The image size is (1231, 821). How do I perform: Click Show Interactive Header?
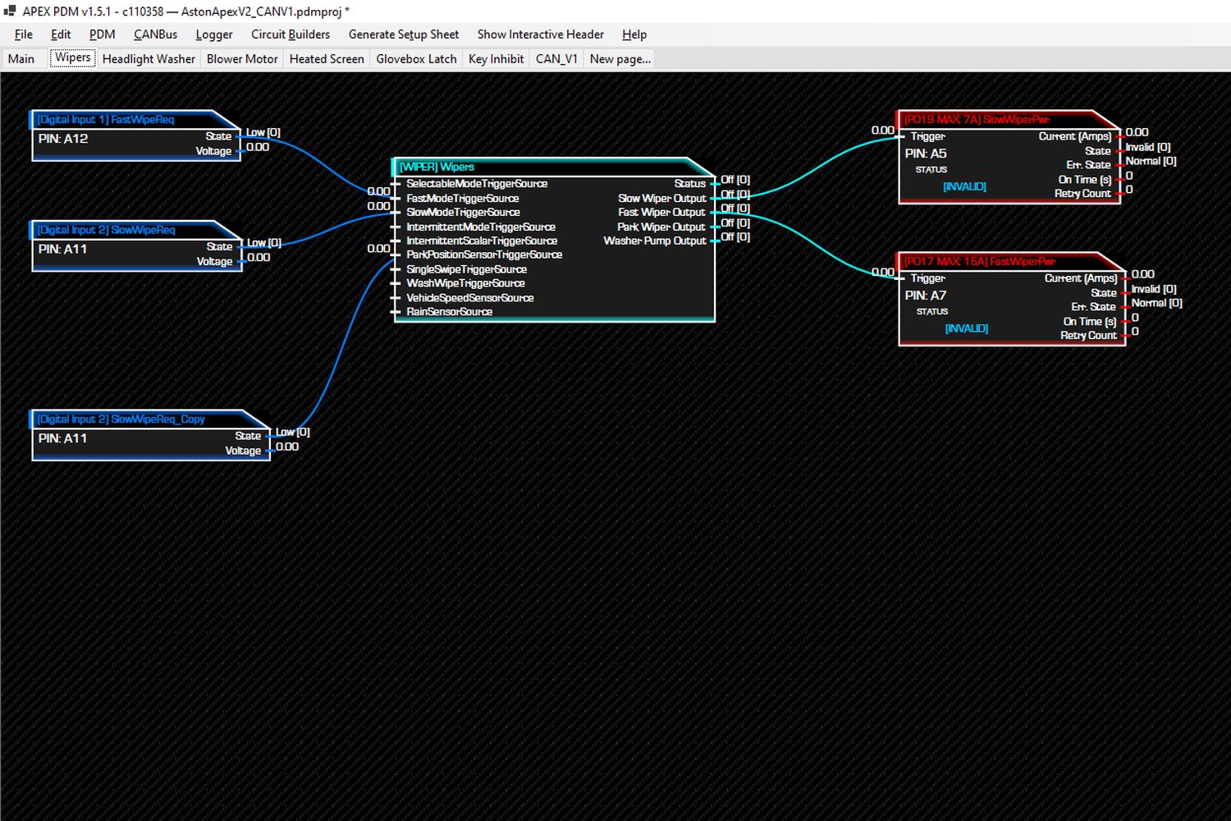540,34
